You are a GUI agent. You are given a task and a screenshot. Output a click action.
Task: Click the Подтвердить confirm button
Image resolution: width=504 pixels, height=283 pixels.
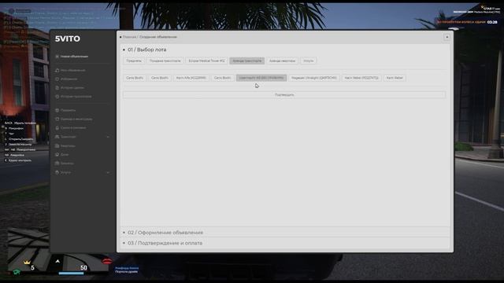tap(284, 94)
